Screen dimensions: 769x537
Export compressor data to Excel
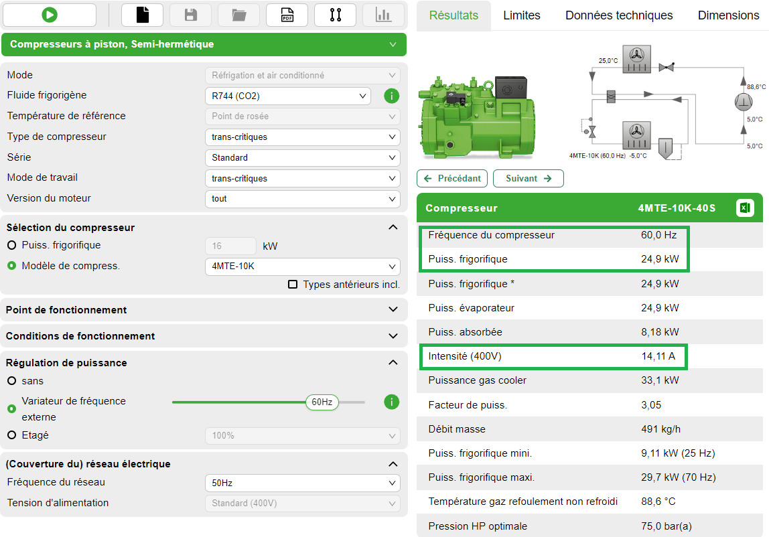[x=746, y=208]
